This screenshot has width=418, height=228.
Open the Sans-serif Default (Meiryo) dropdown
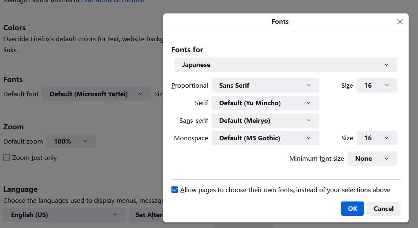click(265, 121)
